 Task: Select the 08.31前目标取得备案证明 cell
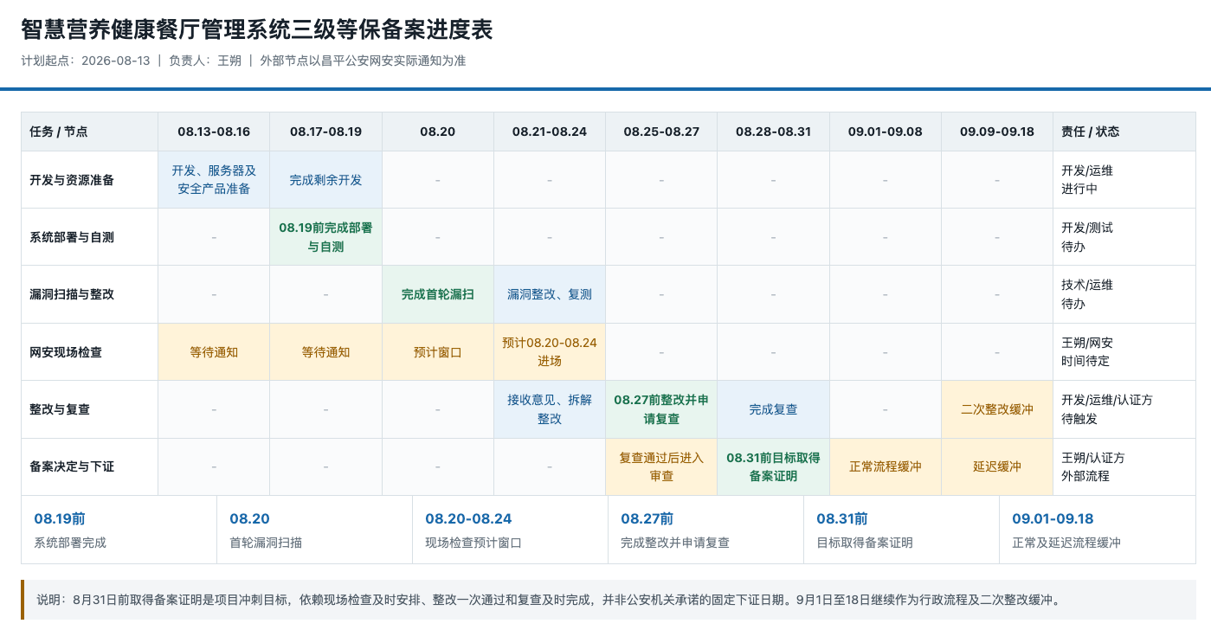(774, 467)
